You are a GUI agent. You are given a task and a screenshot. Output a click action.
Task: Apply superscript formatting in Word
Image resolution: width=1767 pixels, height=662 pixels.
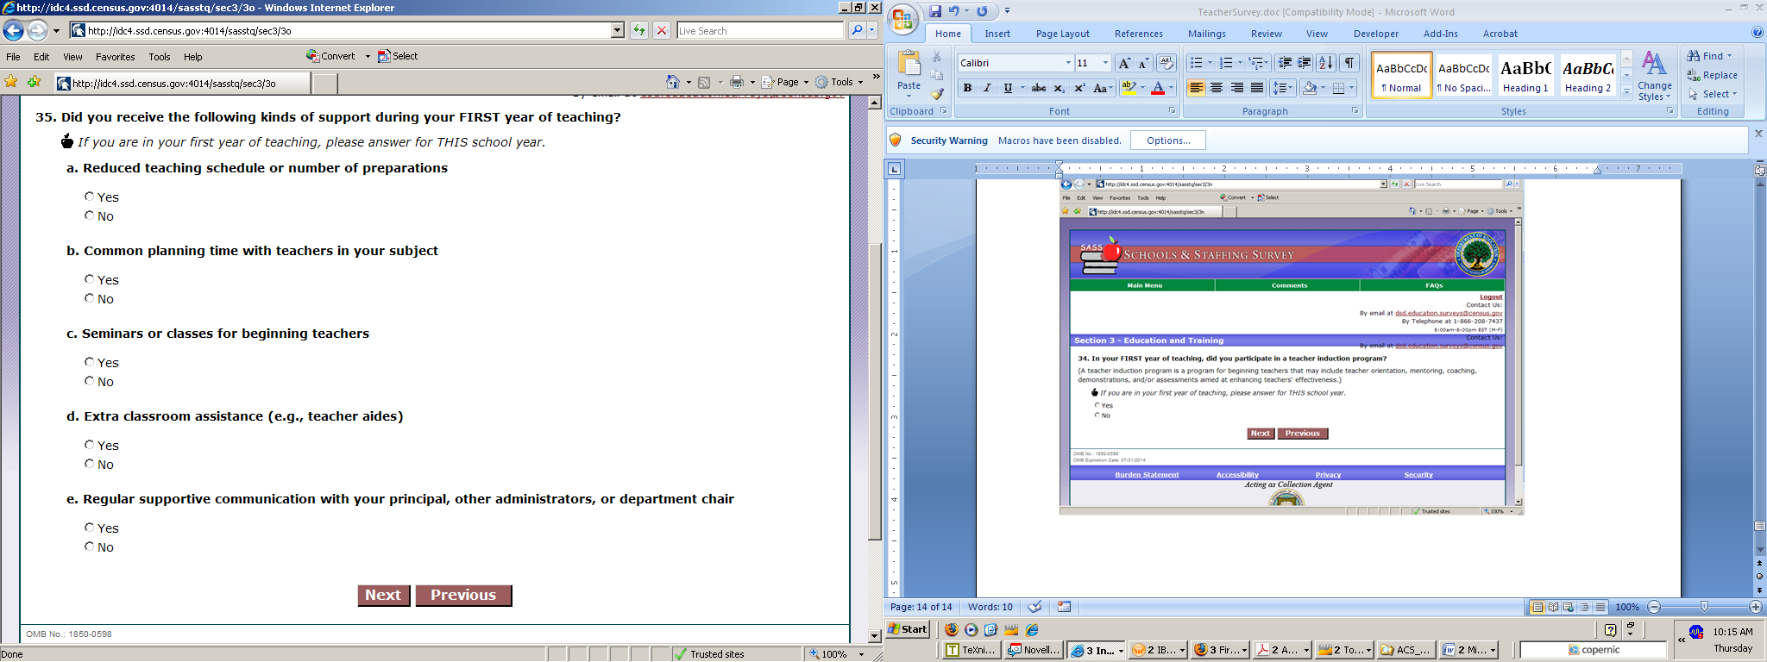(1078, 88)
